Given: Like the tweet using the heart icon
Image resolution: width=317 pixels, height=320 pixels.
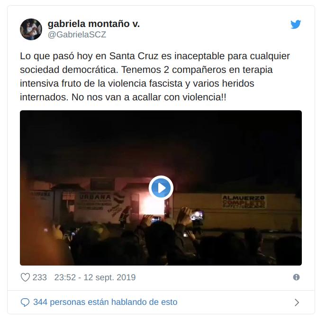Looking at the screenshot, I should [25, 277].
